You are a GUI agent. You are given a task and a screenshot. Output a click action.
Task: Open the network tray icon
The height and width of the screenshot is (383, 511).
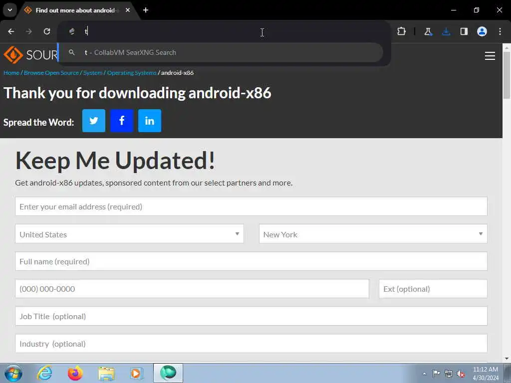click(449, 374)
